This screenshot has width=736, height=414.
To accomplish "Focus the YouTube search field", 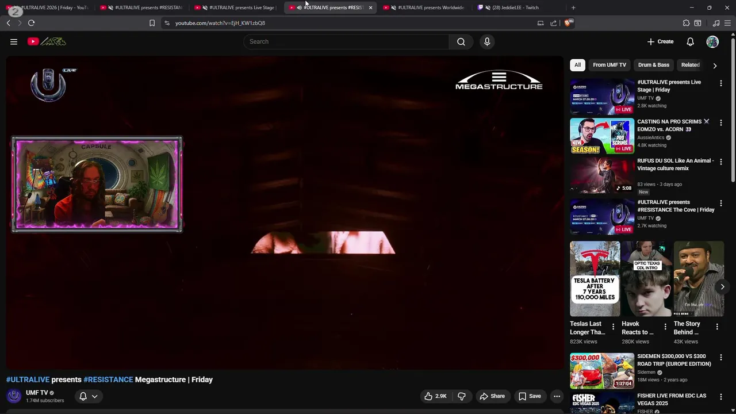I will coord(346,41).
